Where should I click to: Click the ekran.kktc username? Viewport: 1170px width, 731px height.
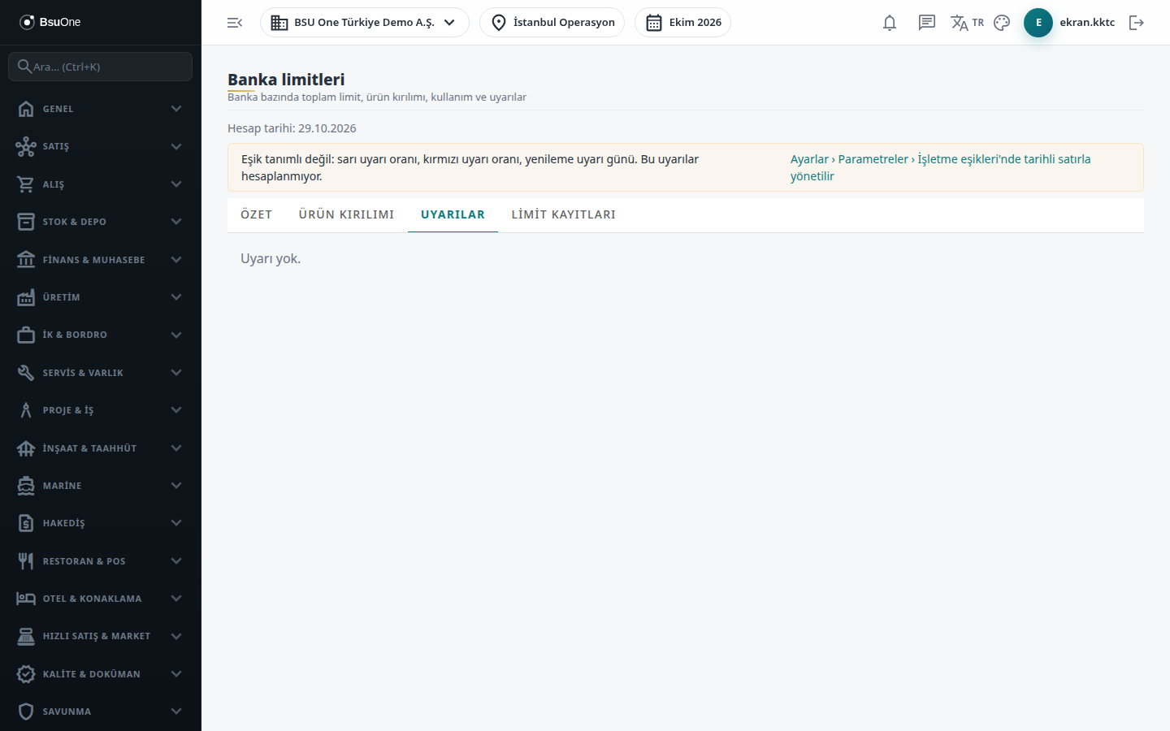[x=1087, y=23]
